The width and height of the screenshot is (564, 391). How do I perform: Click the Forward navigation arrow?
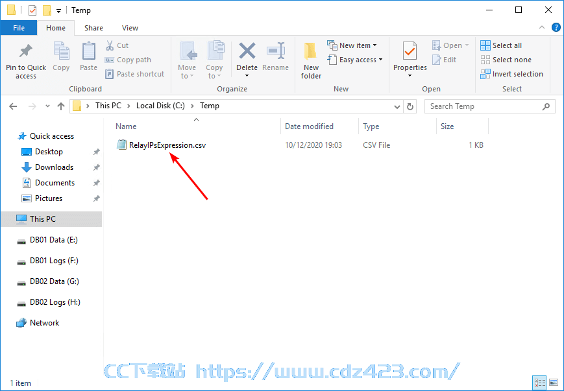(x=32, y=106)
